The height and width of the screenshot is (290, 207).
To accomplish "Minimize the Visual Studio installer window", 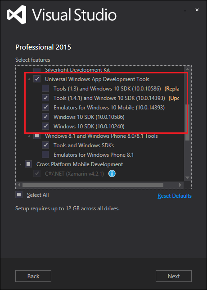I will tap(185, 11).
